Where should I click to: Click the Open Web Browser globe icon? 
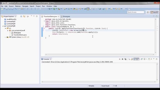point(100,9)
